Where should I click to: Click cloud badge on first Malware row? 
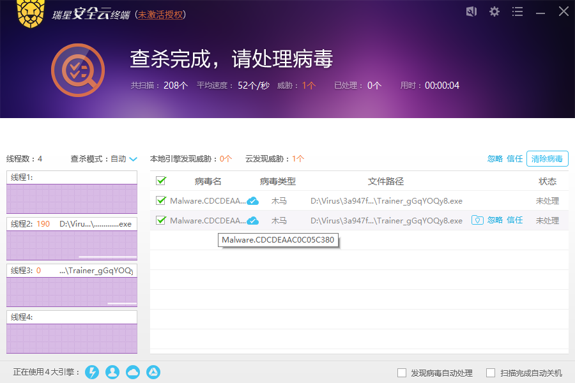(x=252, y=201)
